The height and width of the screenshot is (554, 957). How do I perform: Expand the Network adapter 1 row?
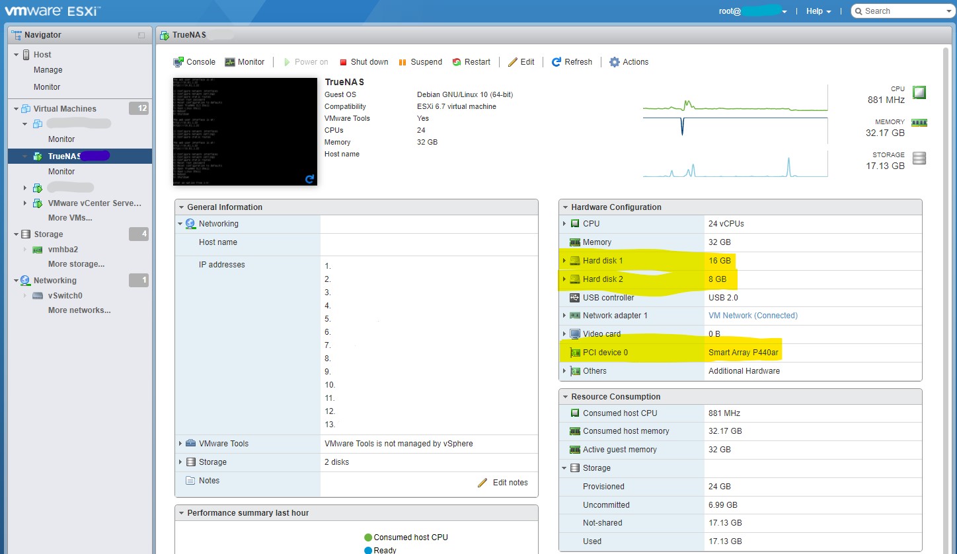pos(564,316)
